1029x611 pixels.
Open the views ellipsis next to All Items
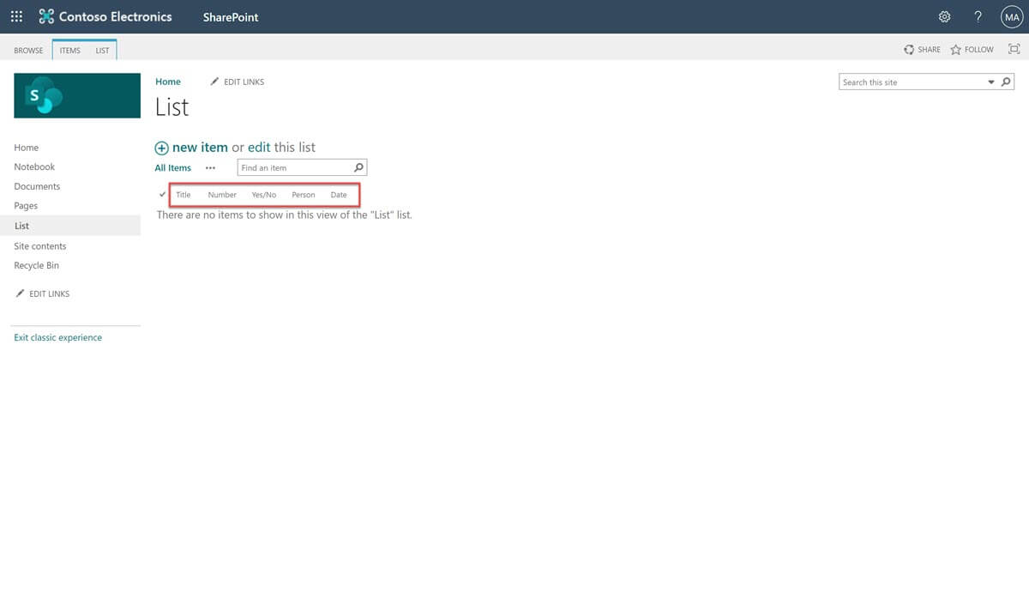point(210,167)
